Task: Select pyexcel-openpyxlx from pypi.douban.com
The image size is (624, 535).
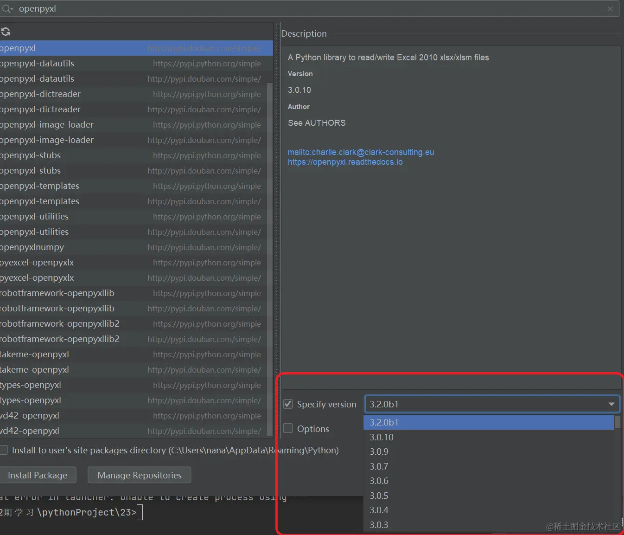Action: 134,278
